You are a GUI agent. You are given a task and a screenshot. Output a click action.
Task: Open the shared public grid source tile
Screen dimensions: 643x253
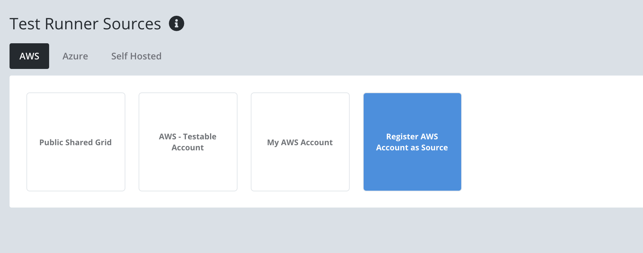coord(76,142)
